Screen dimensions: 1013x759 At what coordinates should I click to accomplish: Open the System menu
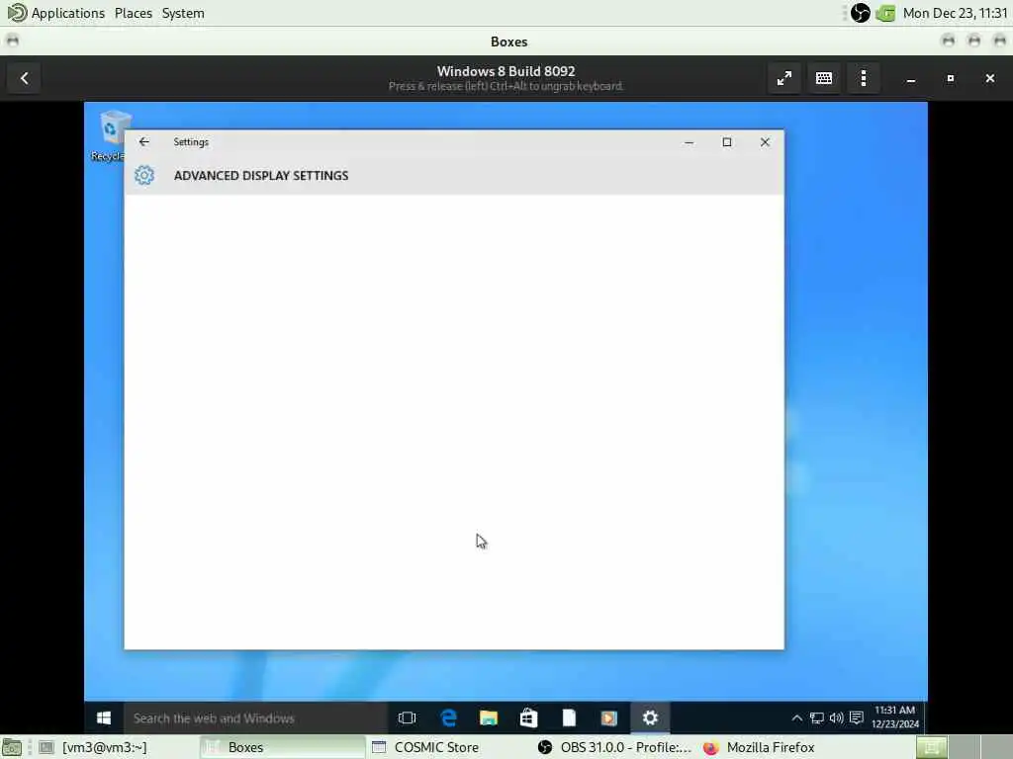click(x=183, y=13)
